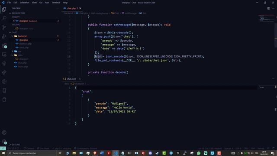Open the Remote Explorer view
This screenshot has height=156, width=277.
tap(4, 55)
